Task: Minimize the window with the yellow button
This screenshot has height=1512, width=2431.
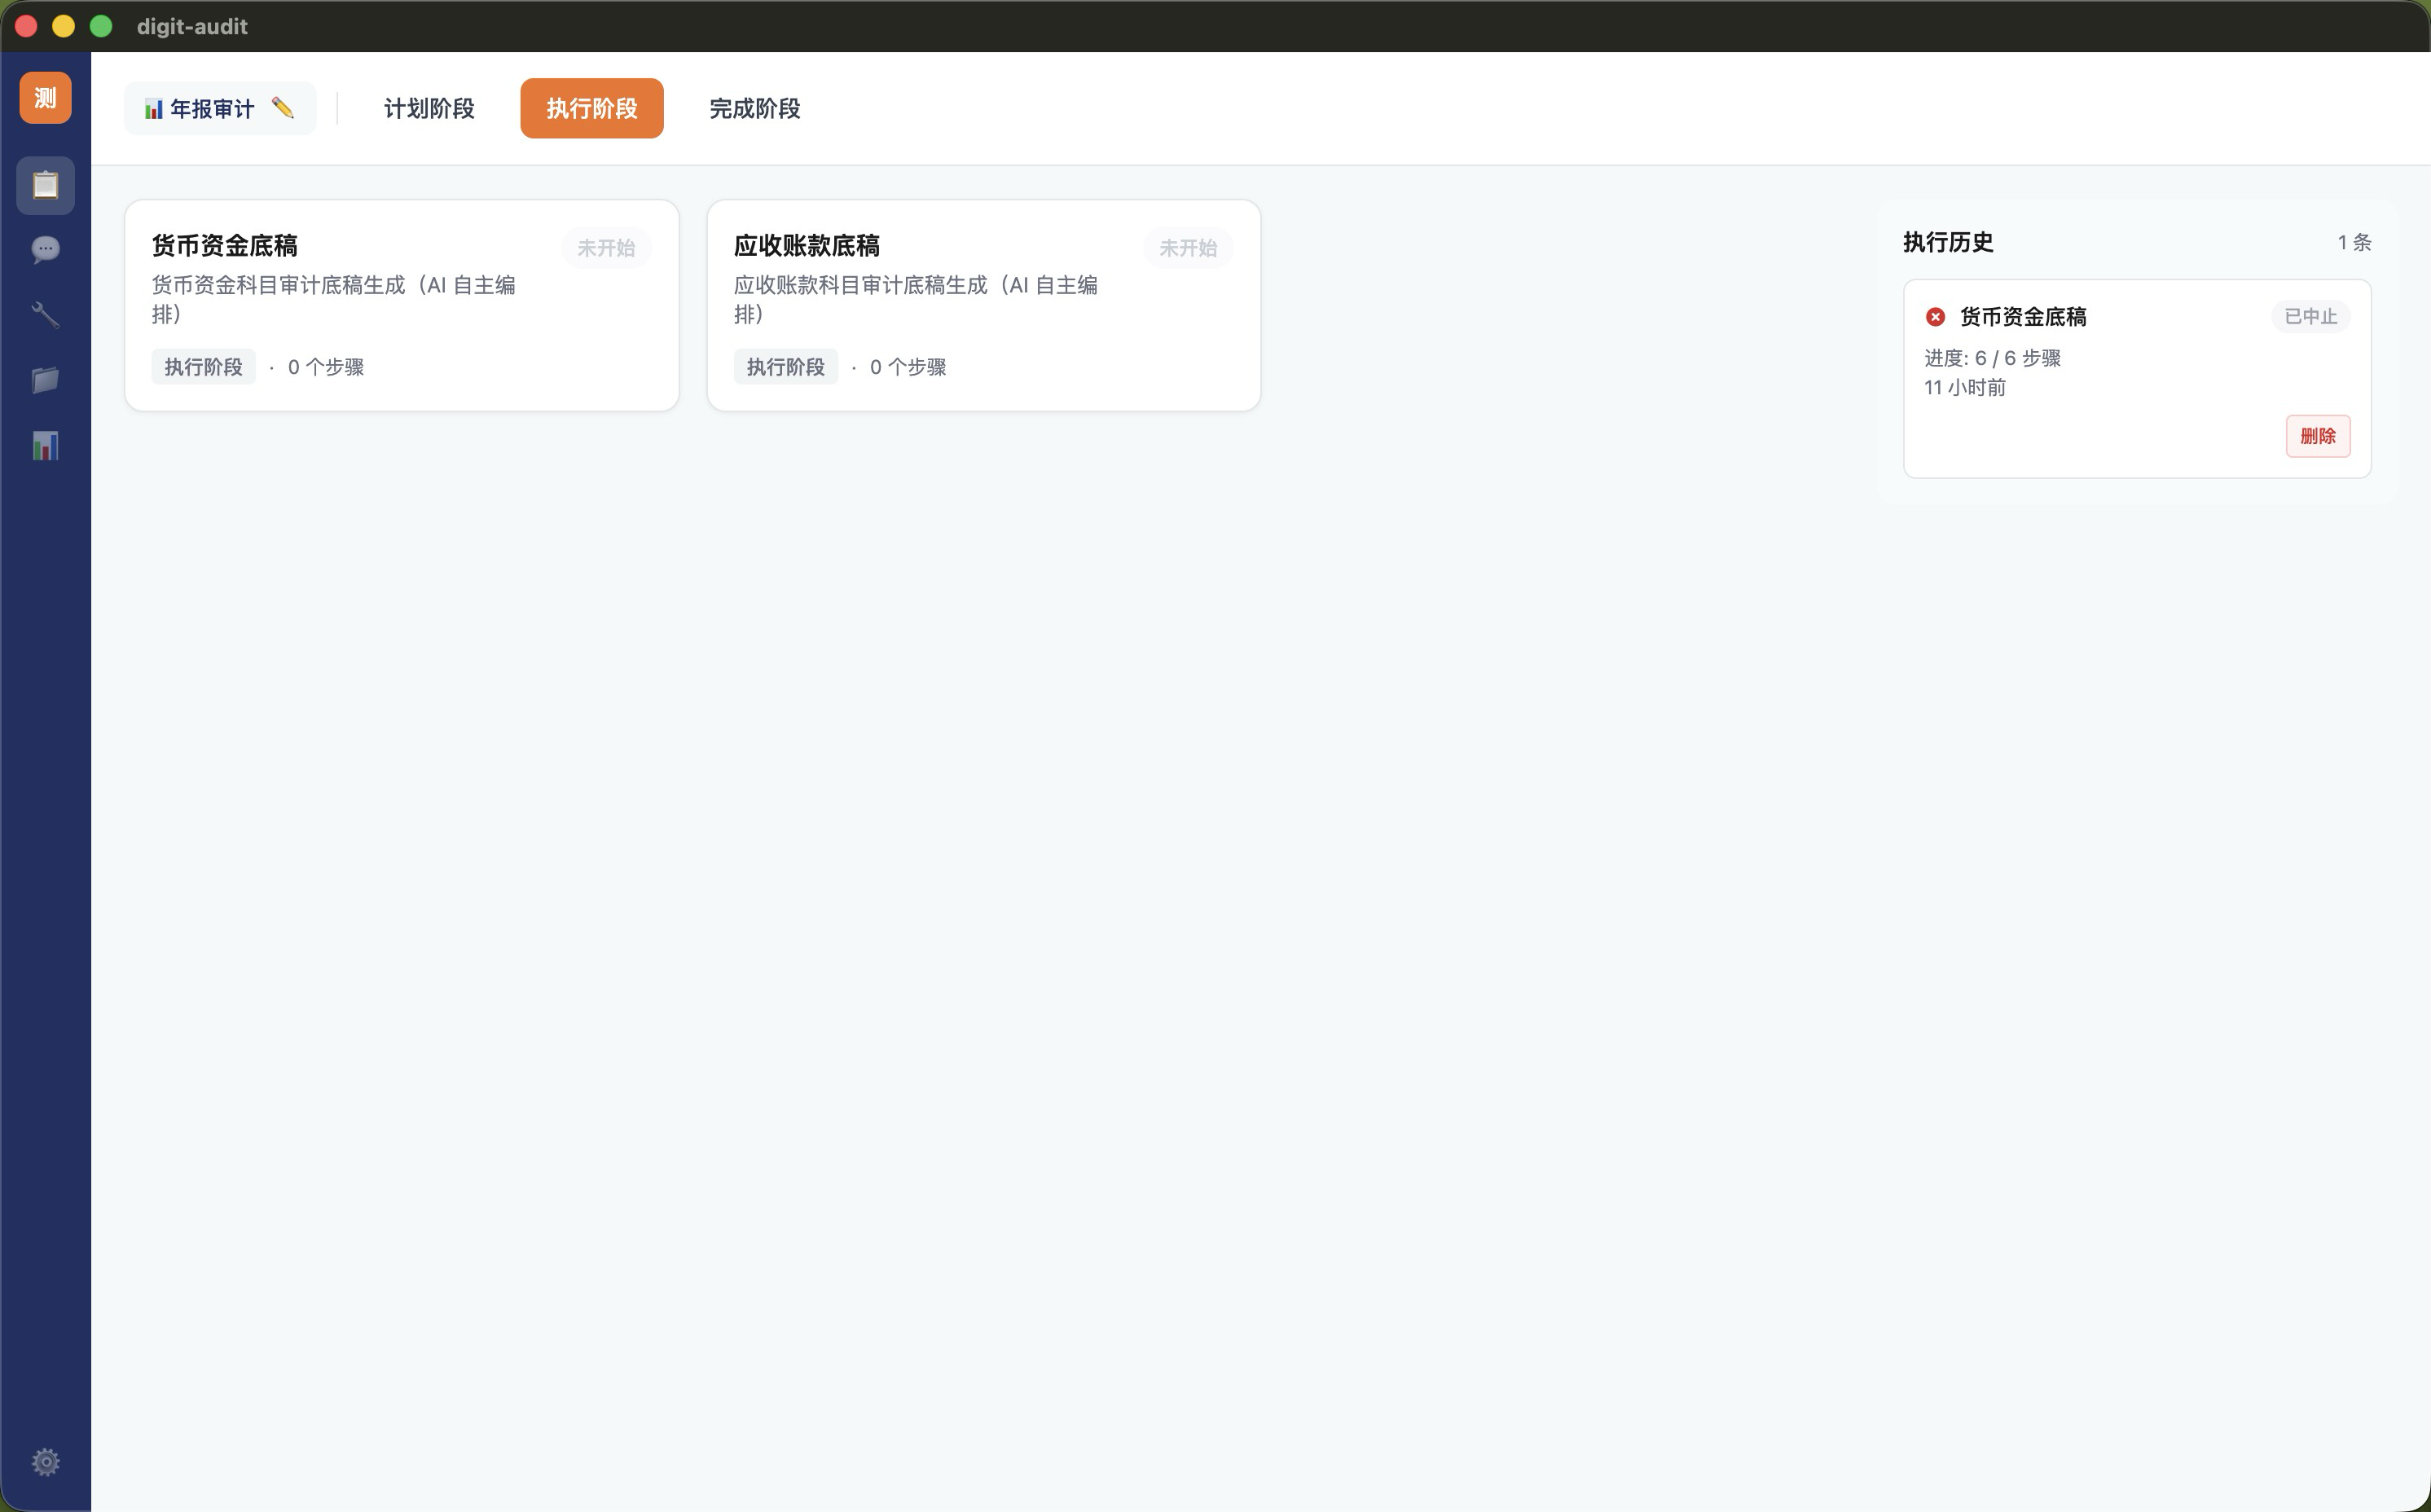Action: [63, 26]
